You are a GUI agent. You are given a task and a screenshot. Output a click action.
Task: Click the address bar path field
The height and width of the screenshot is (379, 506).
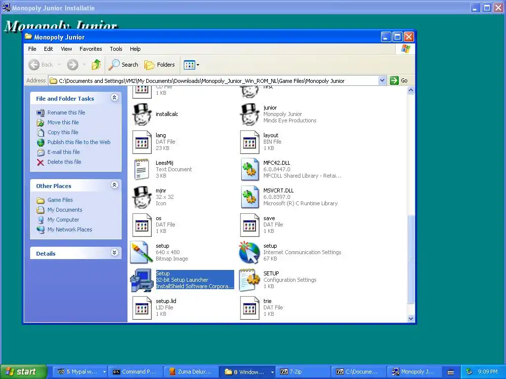213,81
